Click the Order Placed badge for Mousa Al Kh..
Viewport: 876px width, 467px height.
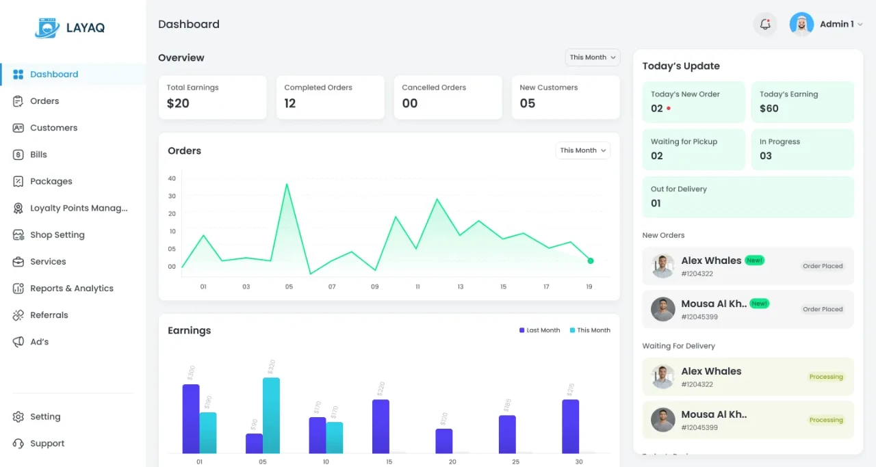click(x=823, y=309)
